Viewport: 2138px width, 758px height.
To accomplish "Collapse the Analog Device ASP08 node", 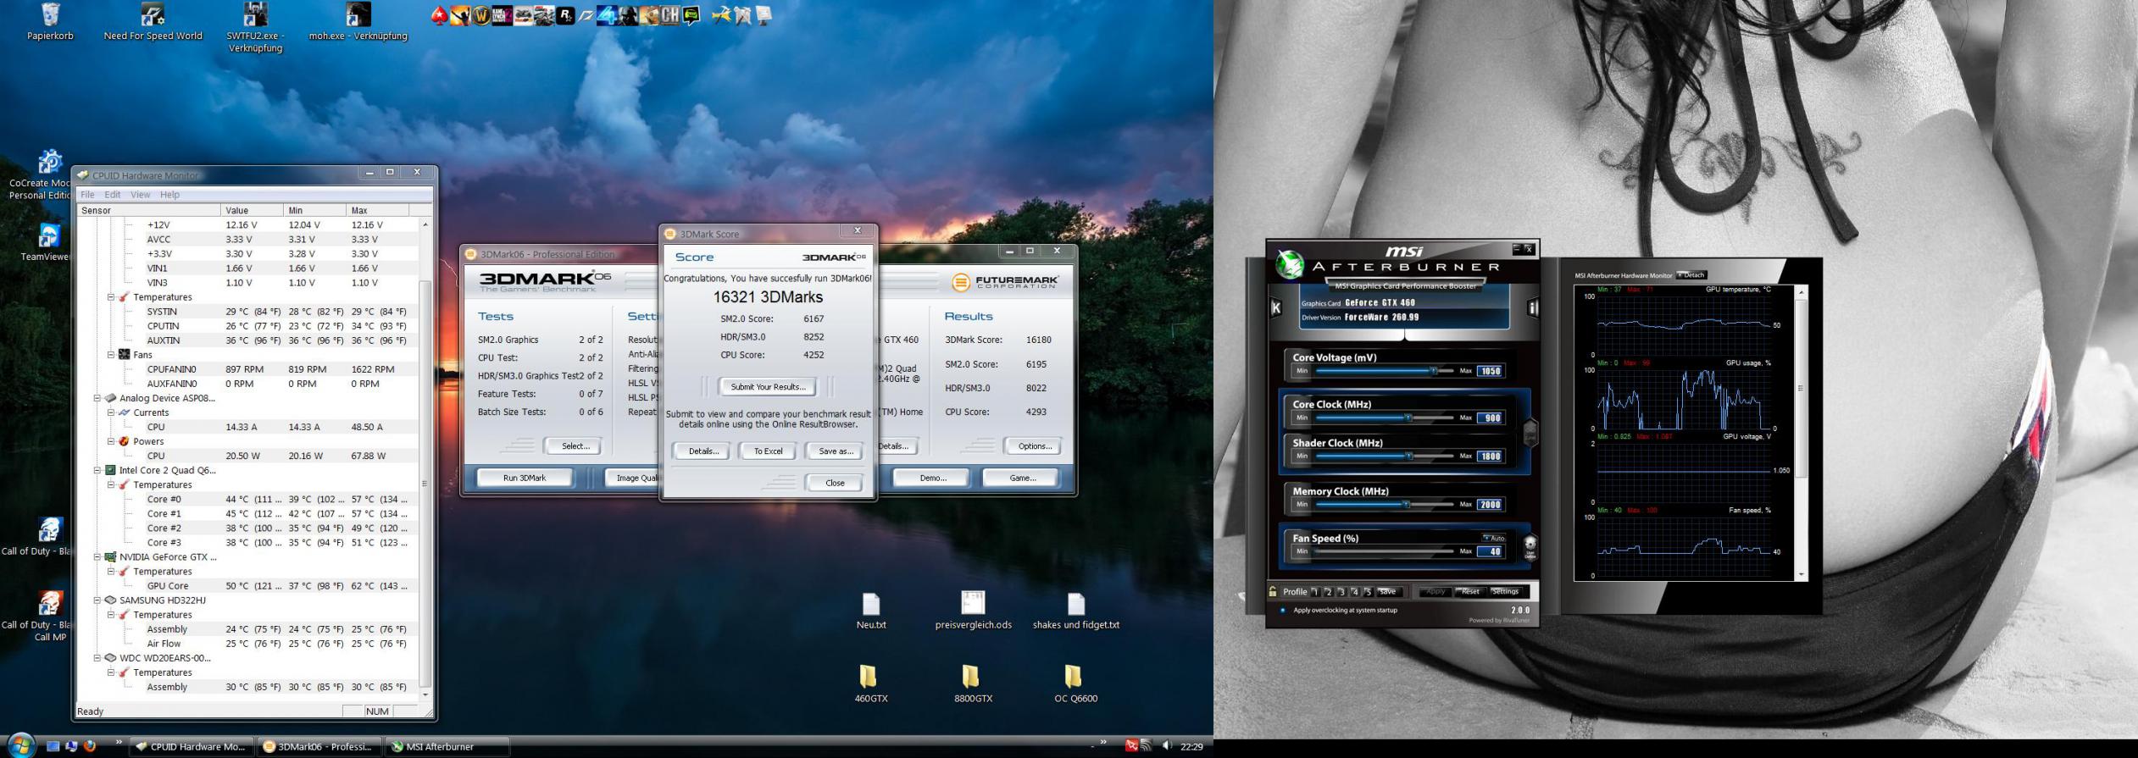I will coord(97,398).
